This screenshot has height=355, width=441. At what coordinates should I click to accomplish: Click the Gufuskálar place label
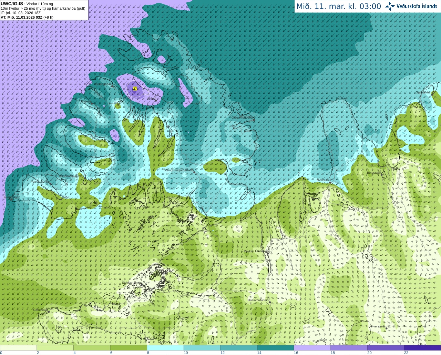pos(40,310)
